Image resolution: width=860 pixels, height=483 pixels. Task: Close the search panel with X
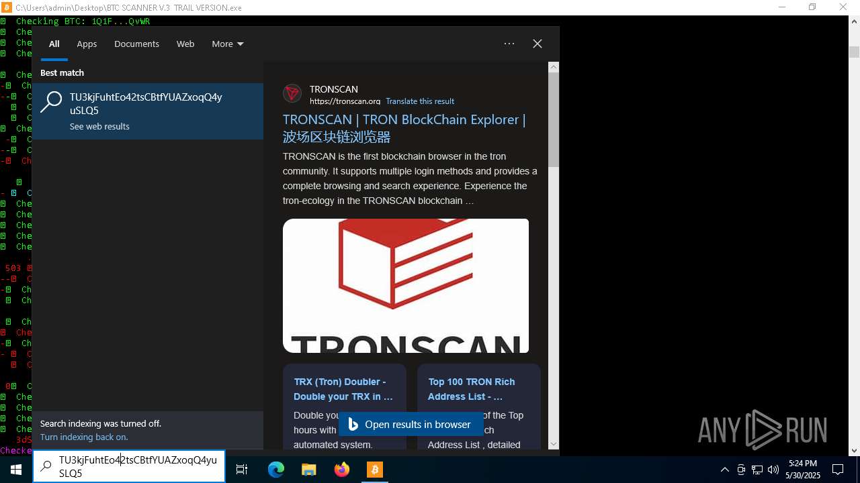pos(537,44)
